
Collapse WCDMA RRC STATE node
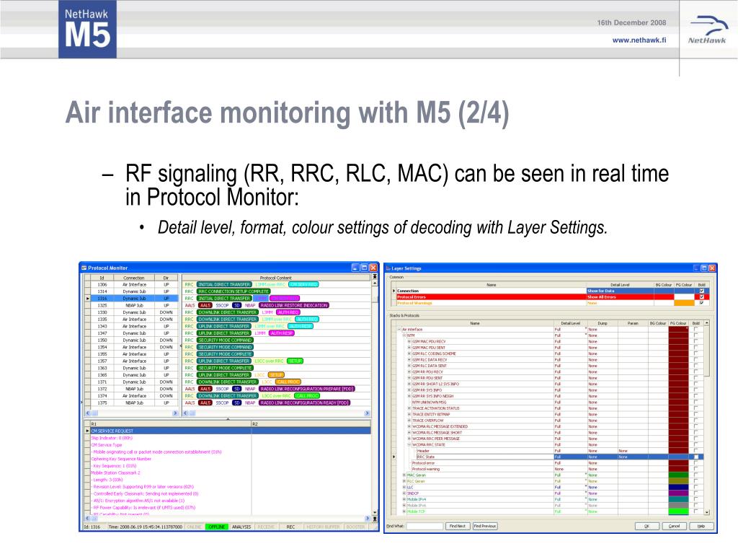point(409,444)
